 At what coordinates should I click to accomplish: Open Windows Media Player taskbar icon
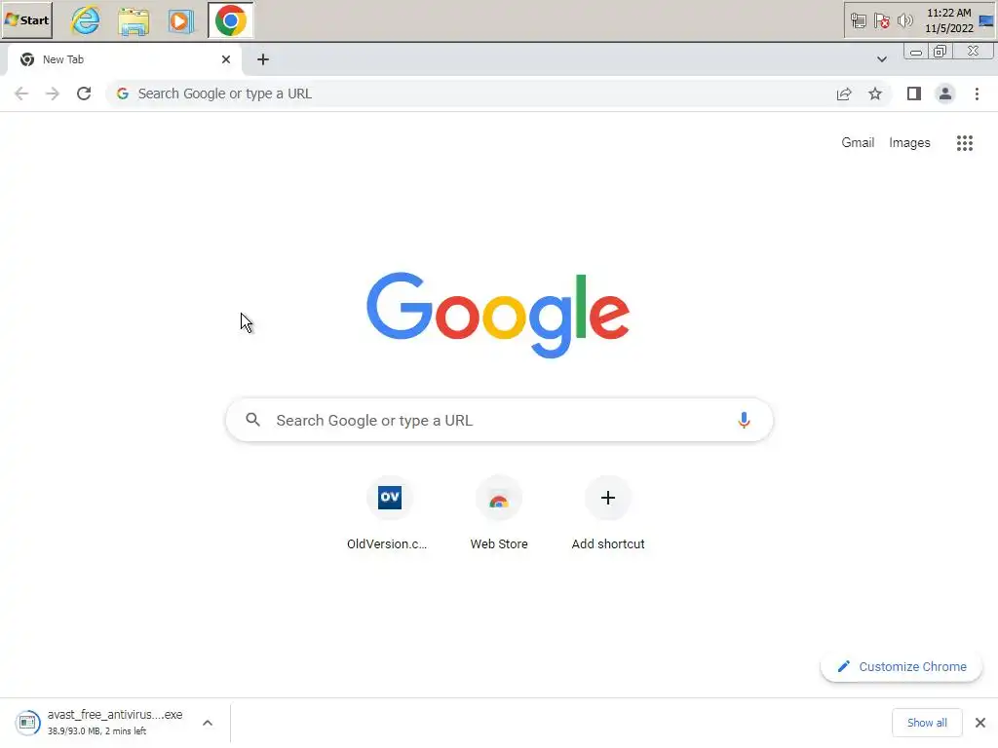(x=180, y=20)
